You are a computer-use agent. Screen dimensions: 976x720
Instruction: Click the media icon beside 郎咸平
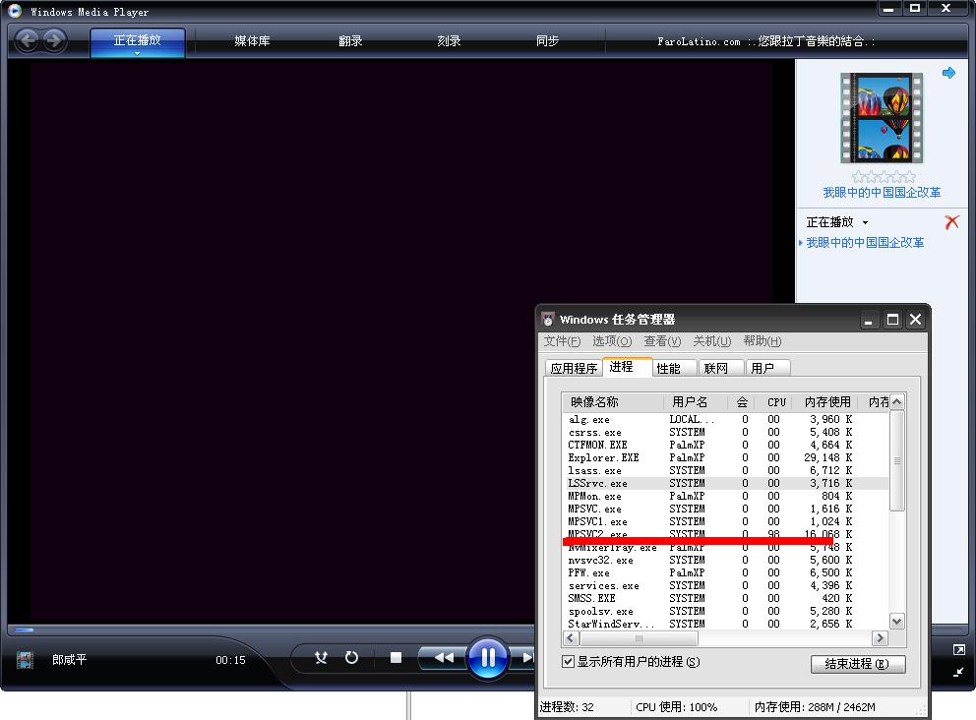[25, 660]
